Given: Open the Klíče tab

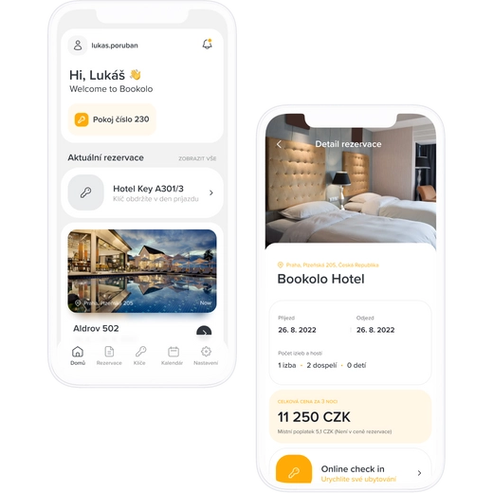Looking at the screenshot, I should [140, 356].
